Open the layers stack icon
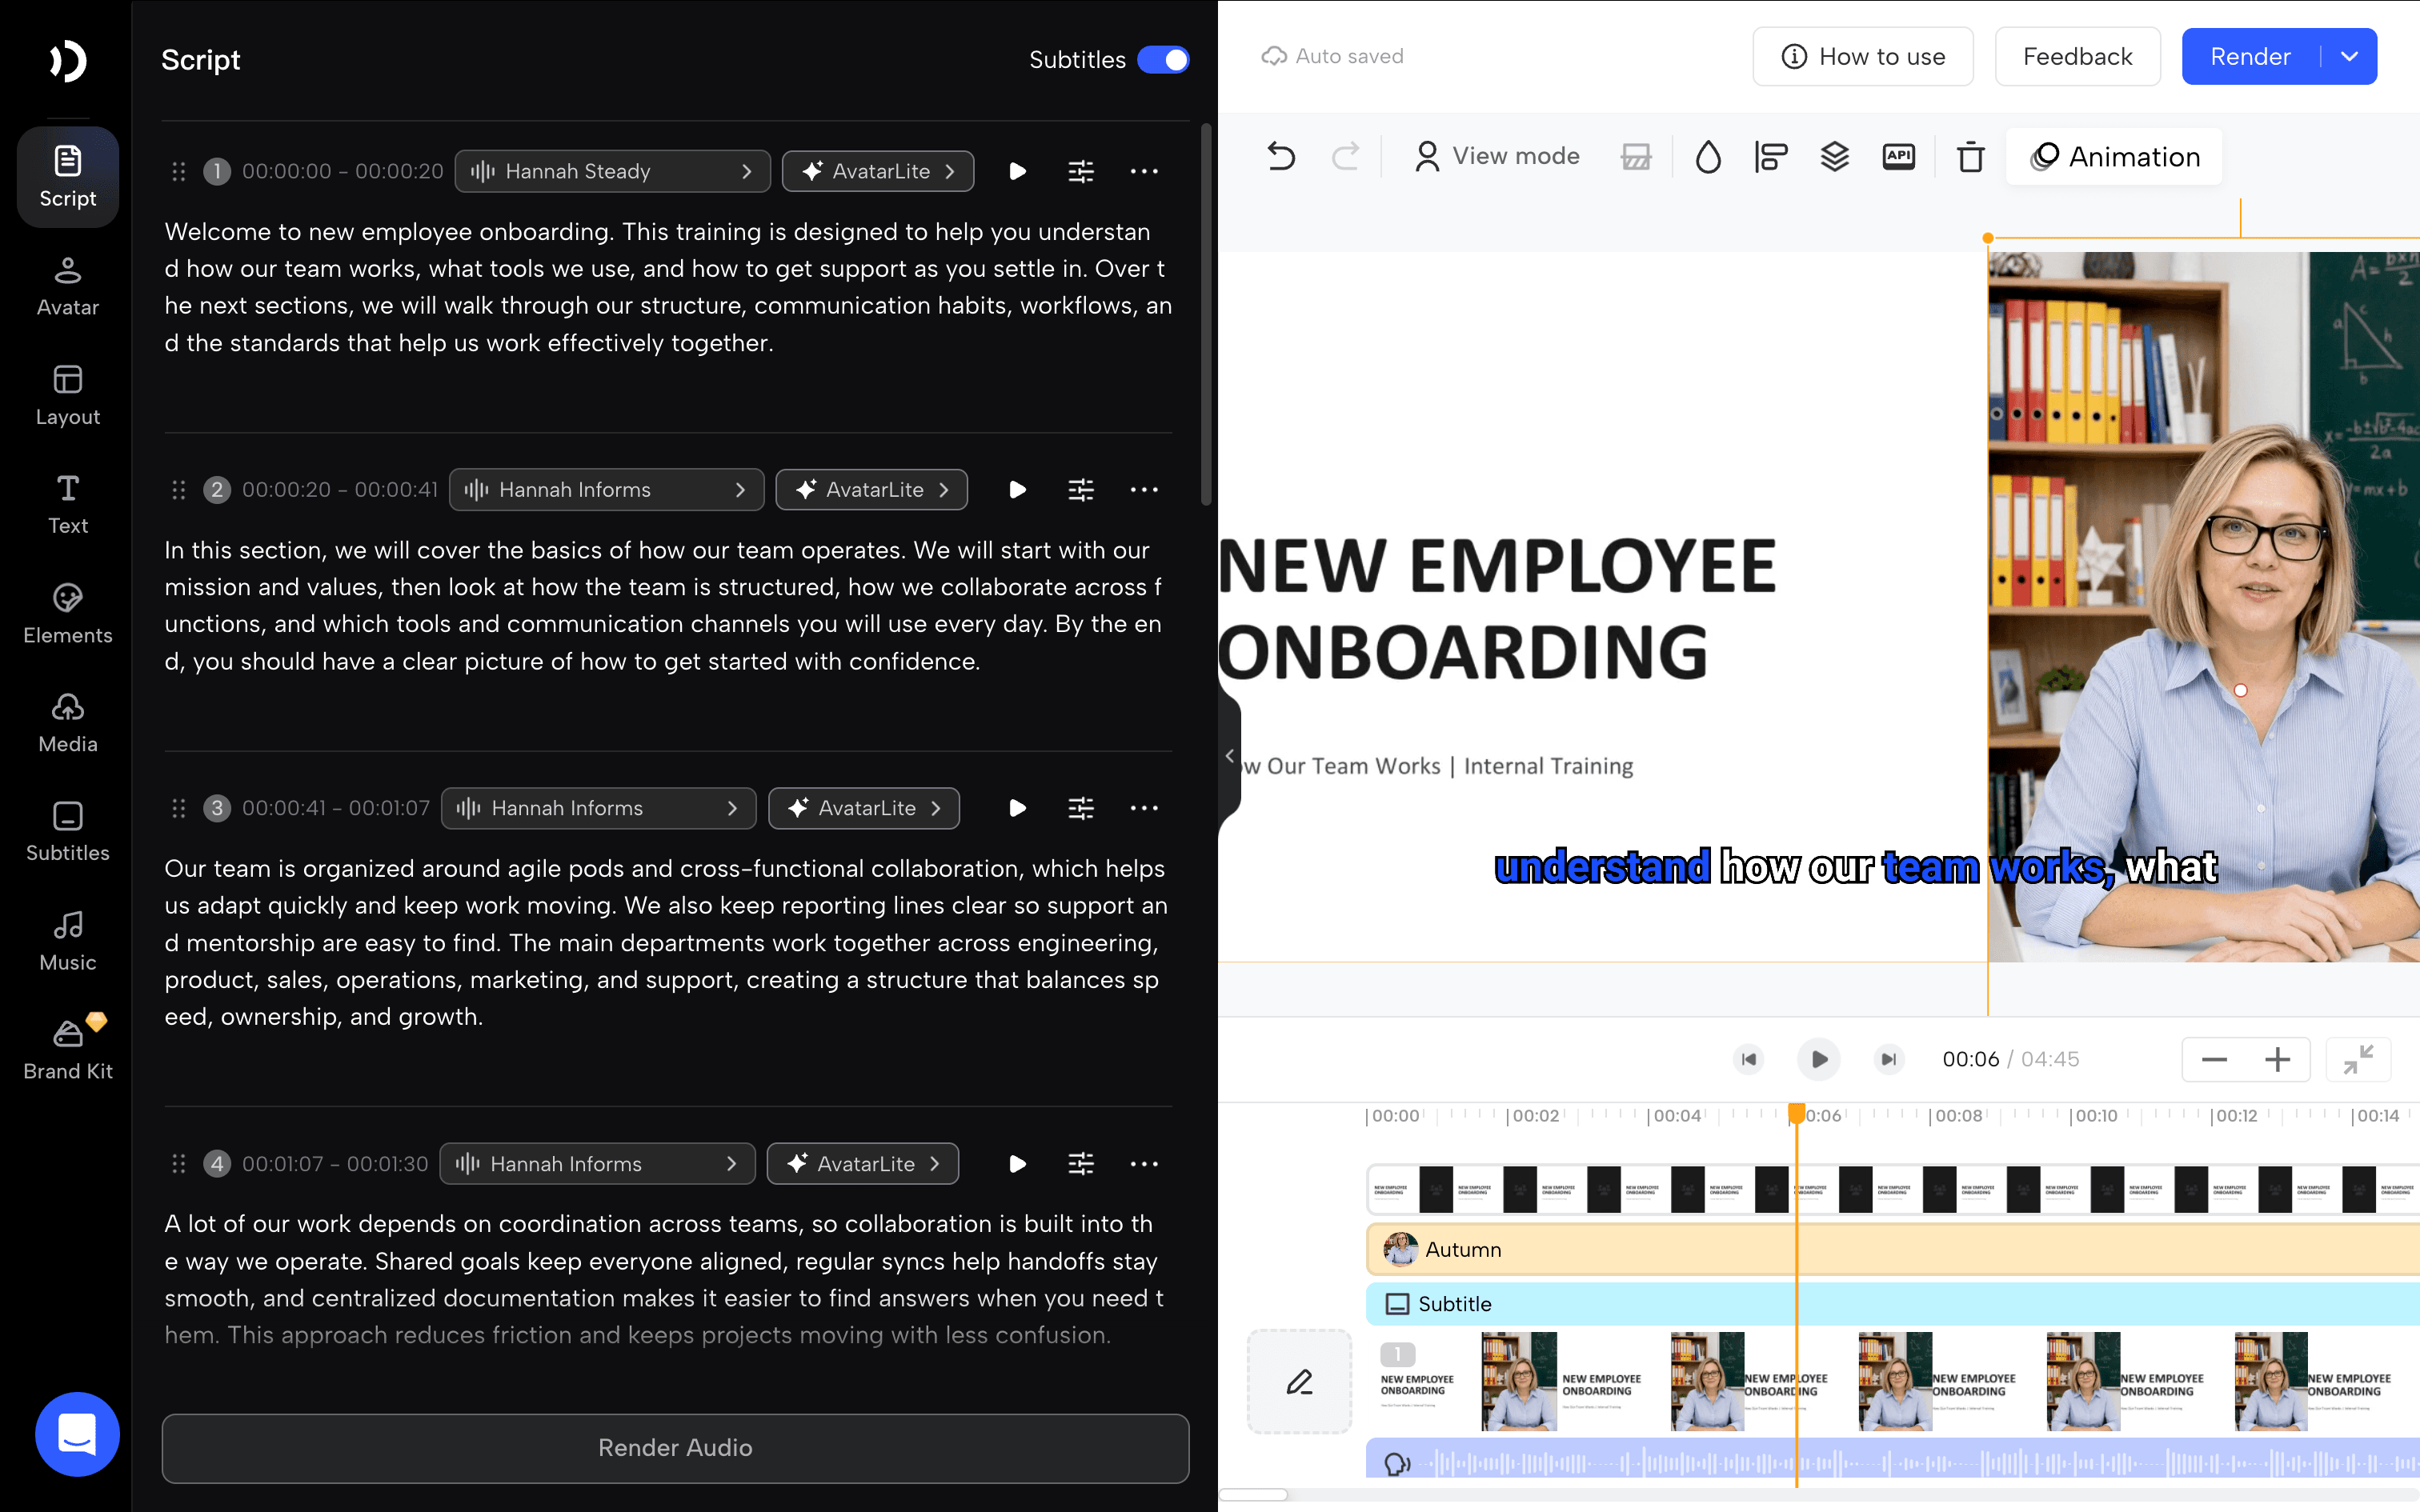2420x1512 pixels. tap(1834, 156)
